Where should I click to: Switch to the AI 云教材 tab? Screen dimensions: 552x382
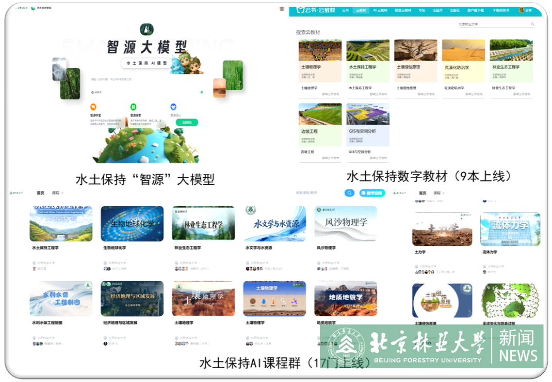click(x=381, y=10)
